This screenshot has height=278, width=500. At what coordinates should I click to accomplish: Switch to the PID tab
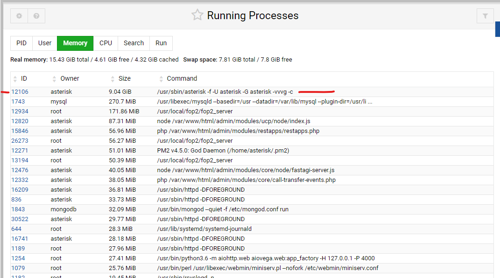click(21, 43)
